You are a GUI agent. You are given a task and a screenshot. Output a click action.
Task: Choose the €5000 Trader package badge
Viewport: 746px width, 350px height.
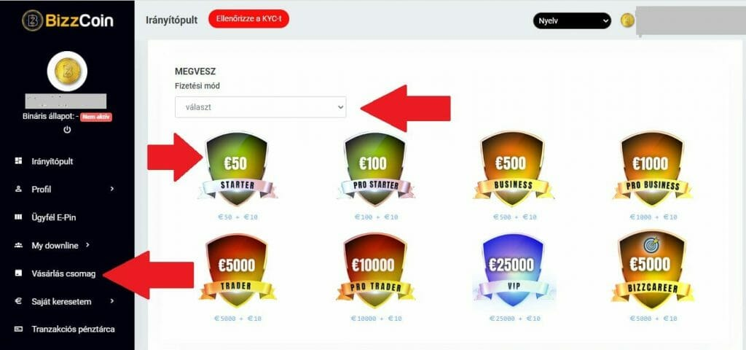[237, 270]
